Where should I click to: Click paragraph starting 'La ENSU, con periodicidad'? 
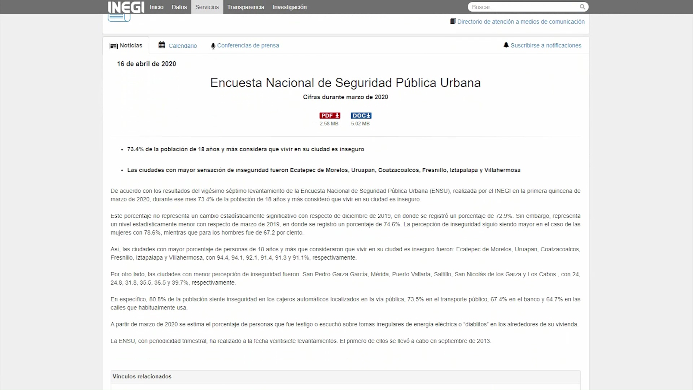tap(301, 341)
